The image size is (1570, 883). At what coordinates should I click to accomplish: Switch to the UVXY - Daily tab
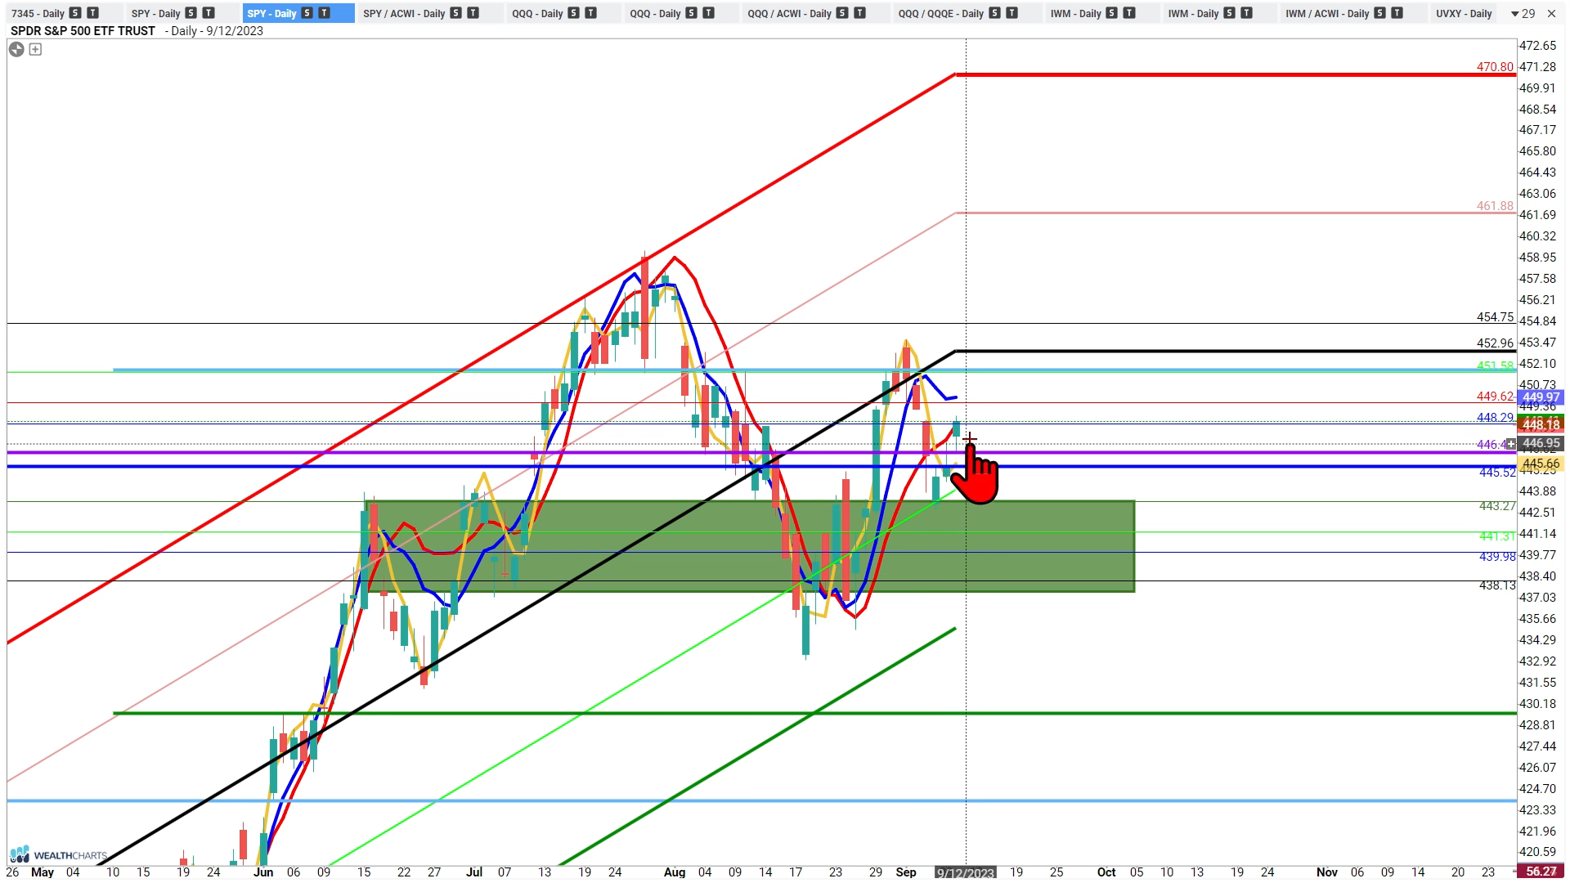click(1464, 13)
